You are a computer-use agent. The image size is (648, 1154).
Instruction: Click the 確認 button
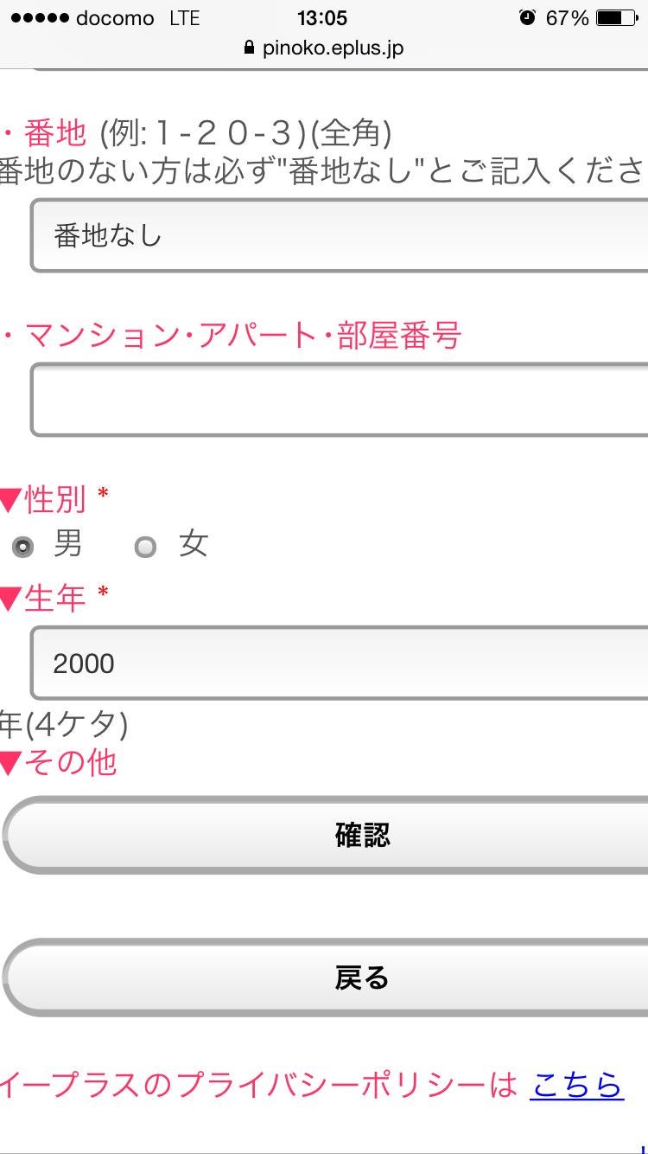(x=325, y=835)
